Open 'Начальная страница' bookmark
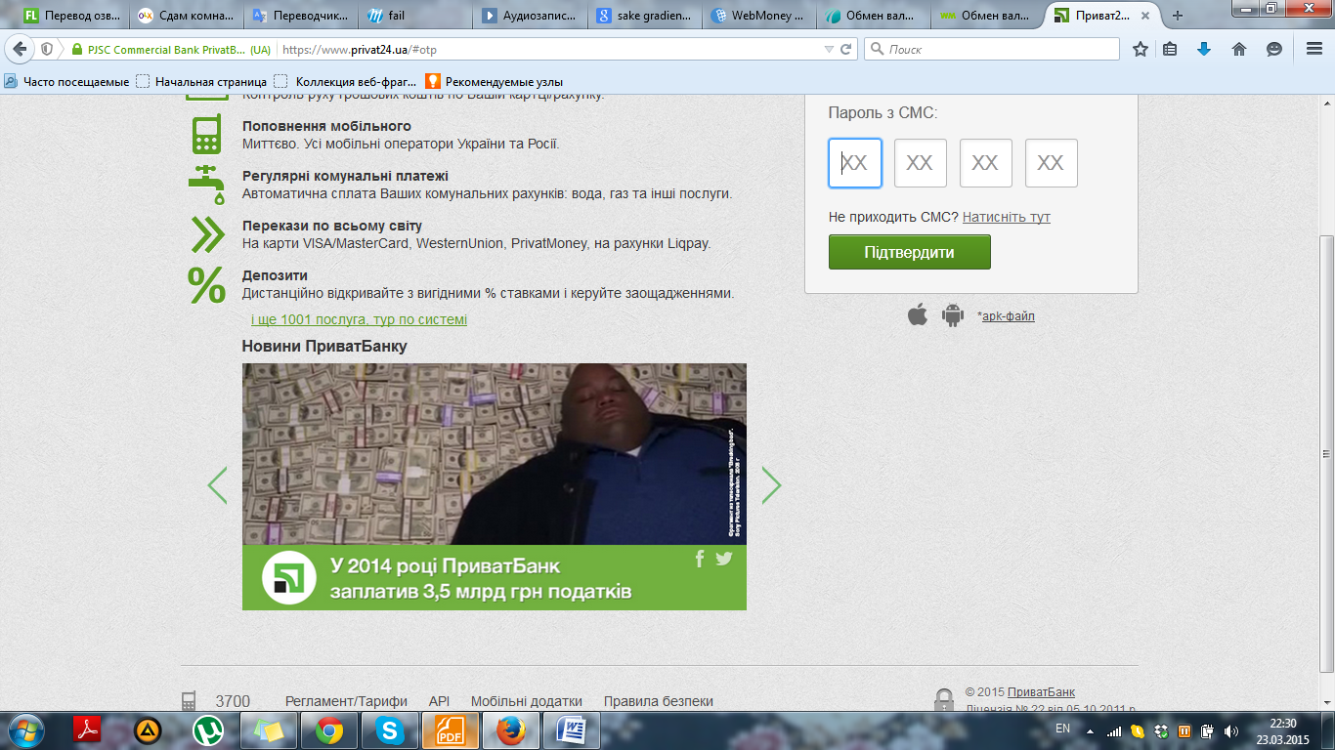 click(201, 82)
